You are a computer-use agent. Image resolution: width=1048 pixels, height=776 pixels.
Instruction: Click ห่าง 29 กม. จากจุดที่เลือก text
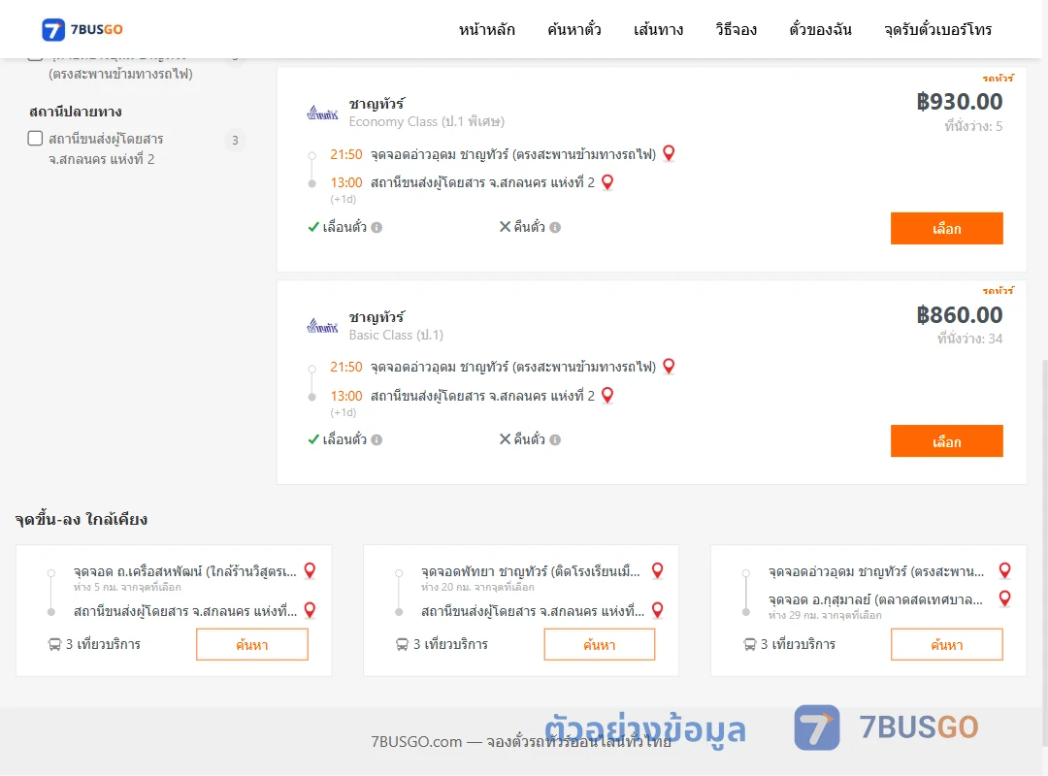point(825,616)
